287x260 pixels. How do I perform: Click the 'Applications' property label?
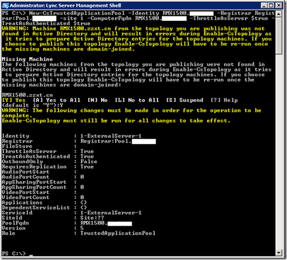pyautogui.click(x=23, y=203)
